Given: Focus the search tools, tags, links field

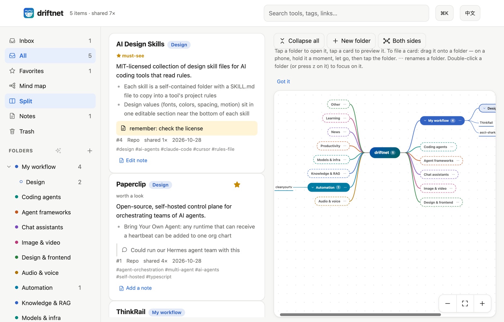Looking at the screenshot, I should click(x=346, y=13).
